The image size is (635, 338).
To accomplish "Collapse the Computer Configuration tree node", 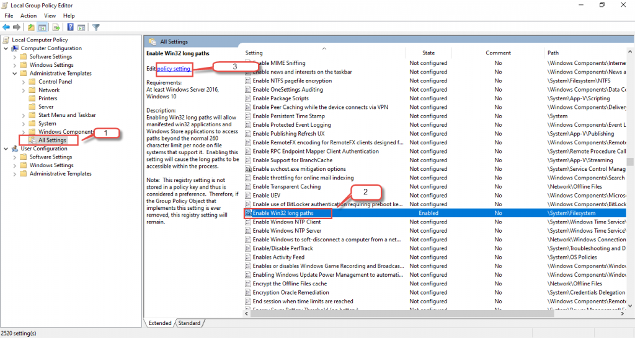I will (6, 48).
